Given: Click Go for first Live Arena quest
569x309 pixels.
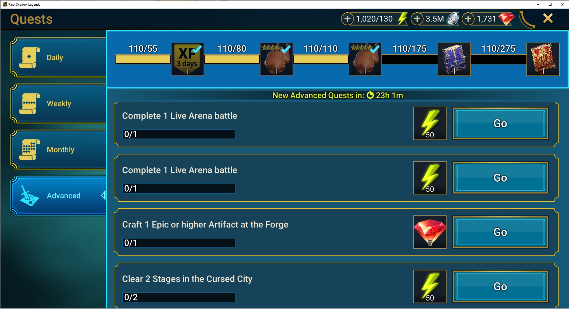Looking at the screenshot, I should (x=500, y=123).
